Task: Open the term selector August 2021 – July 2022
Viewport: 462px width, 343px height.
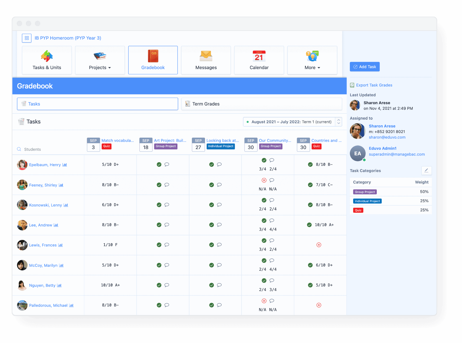Action: [292, 122]
